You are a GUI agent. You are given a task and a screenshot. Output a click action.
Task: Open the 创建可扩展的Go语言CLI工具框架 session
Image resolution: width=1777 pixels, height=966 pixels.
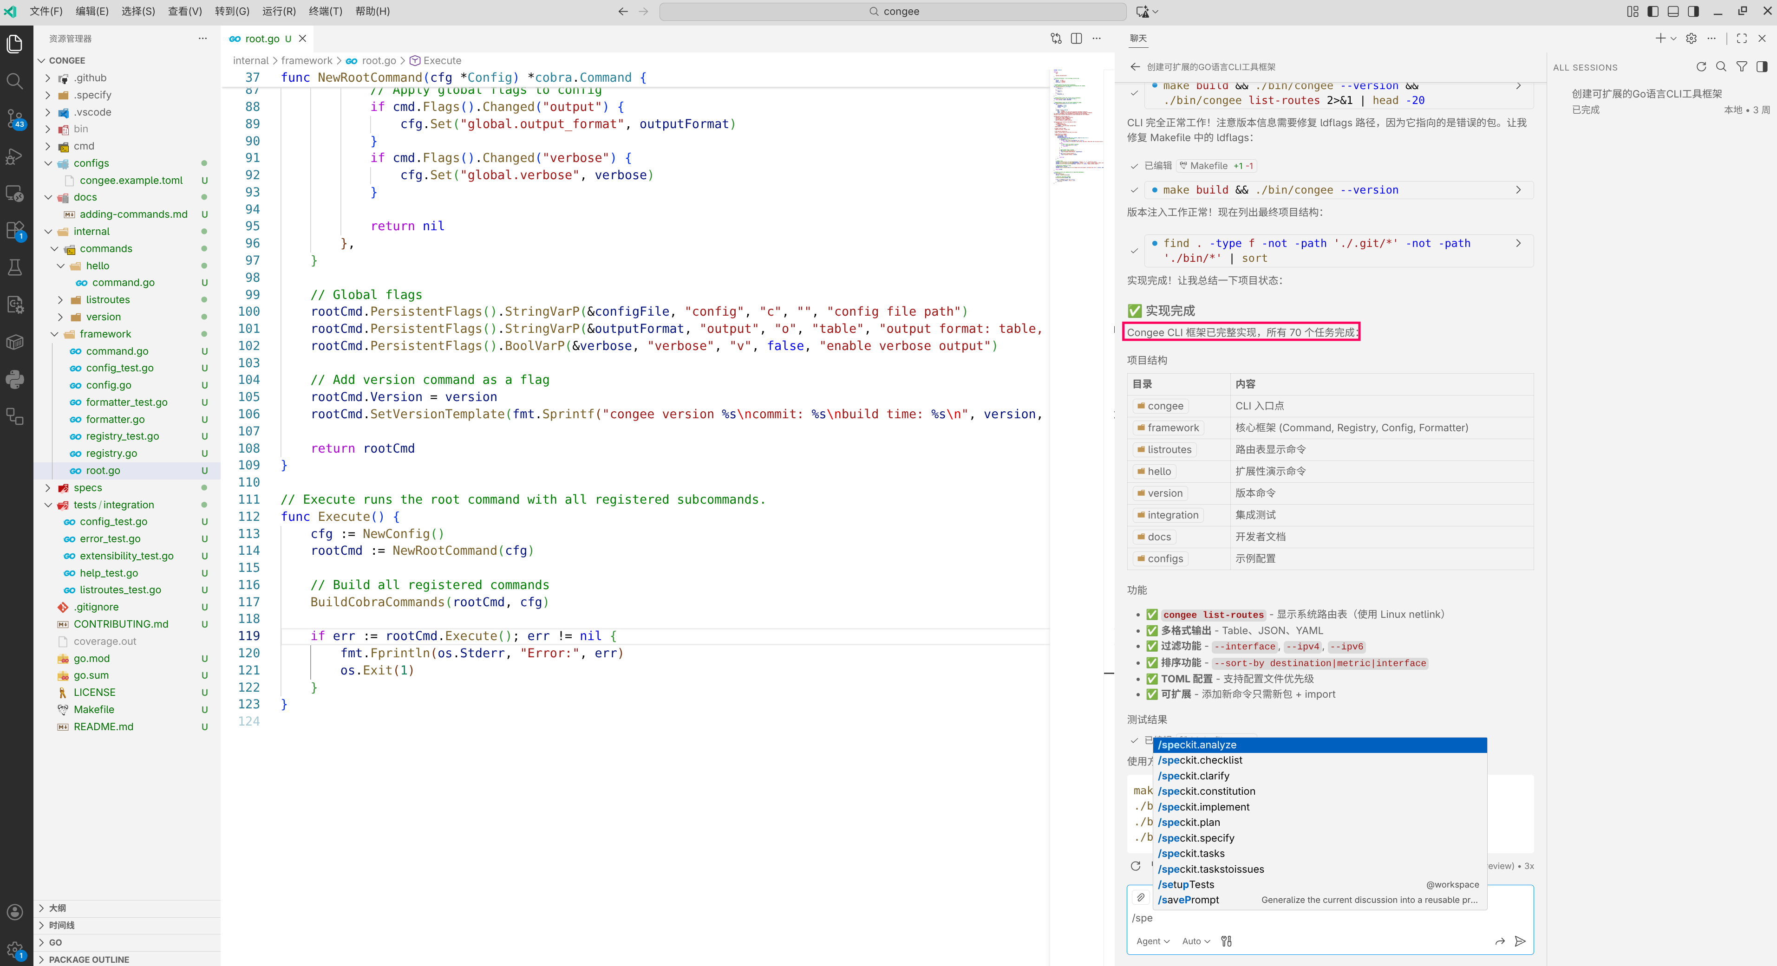coord(1646,94)
